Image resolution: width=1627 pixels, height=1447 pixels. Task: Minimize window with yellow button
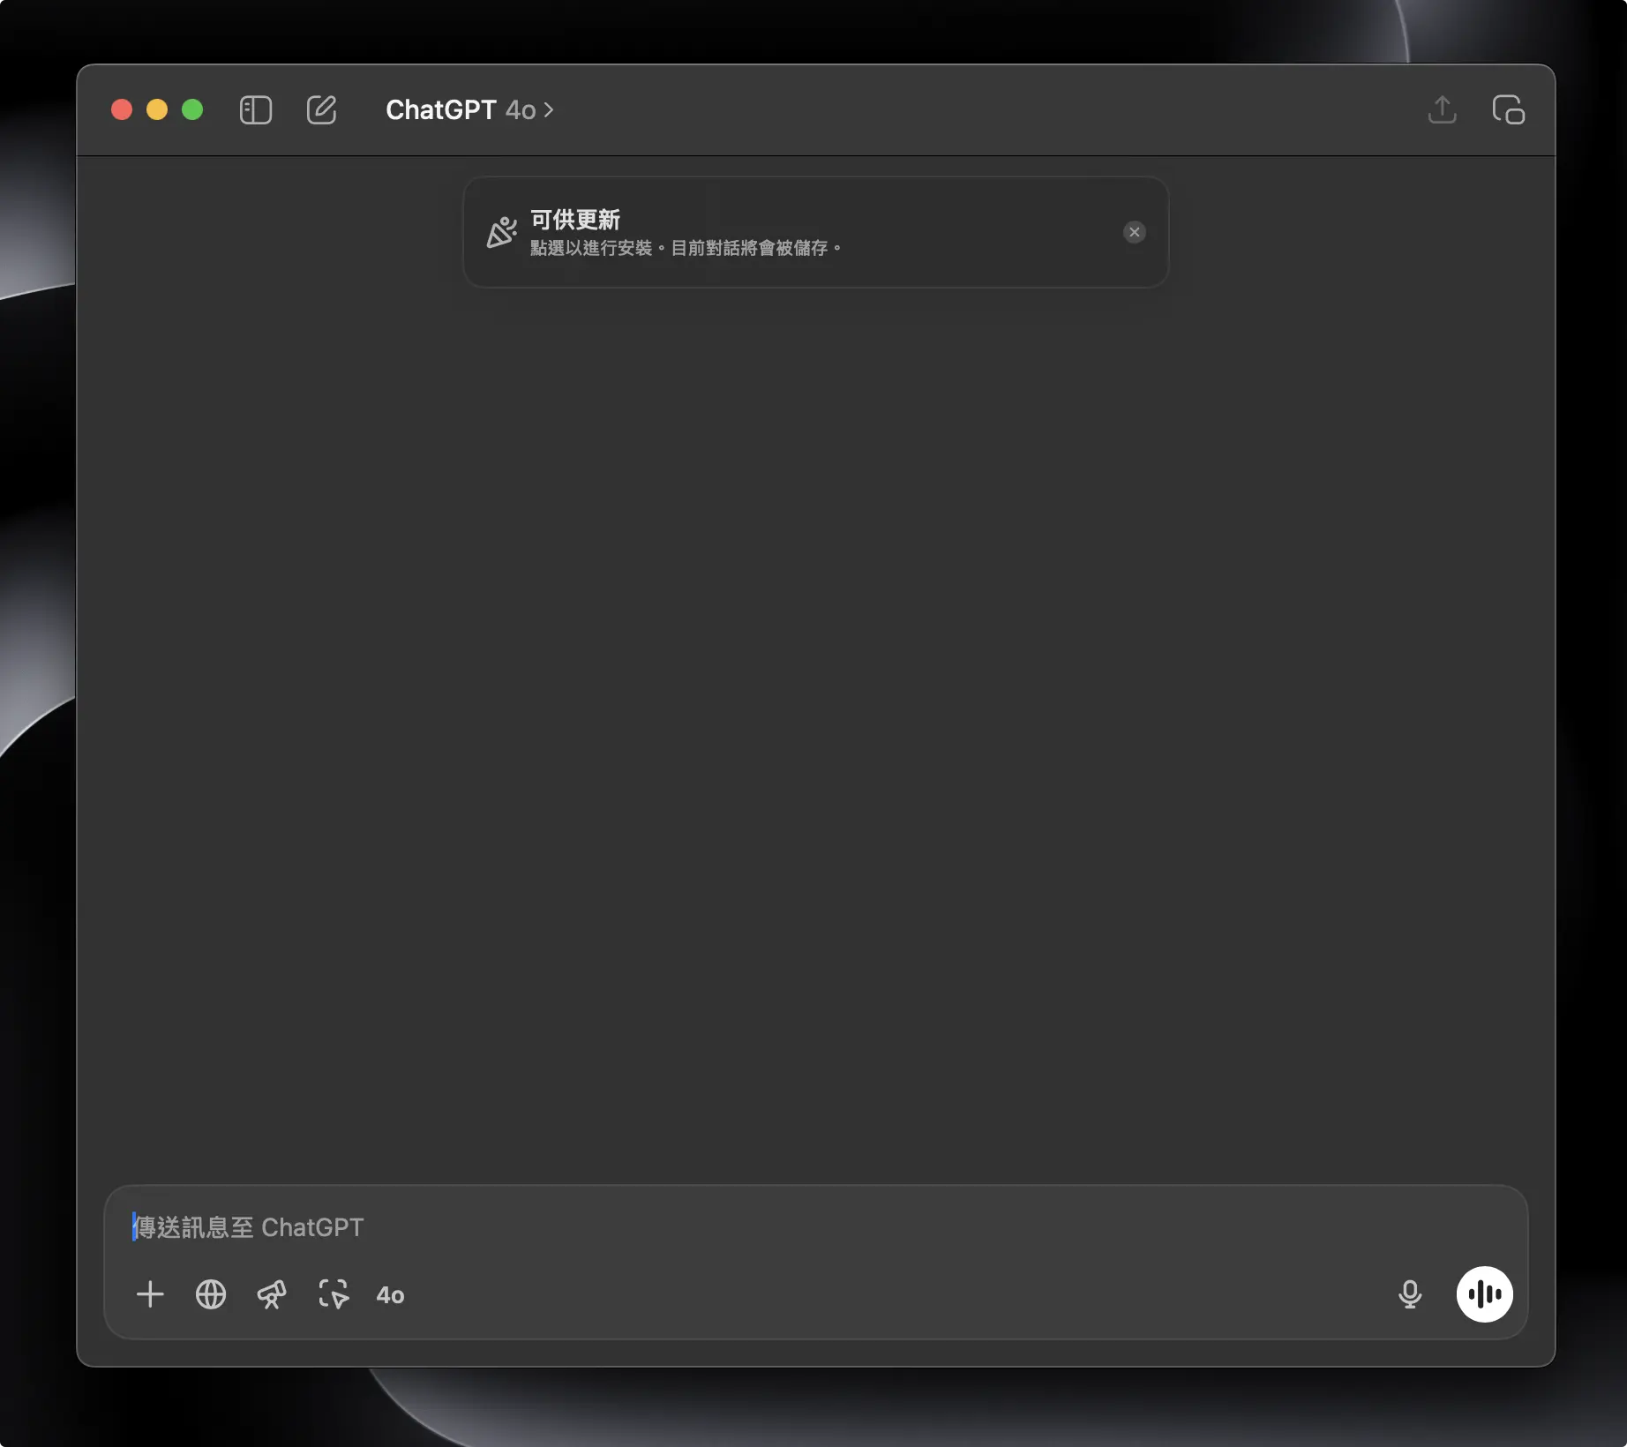pyautogui.click(x=157, y=109)
